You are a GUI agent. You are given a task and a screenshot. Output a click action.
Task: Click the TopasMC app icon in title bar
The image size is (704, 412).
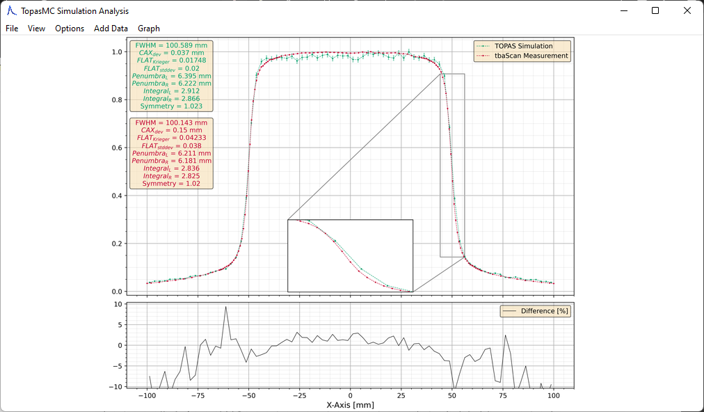pyautogui.click(x=11, y=10)
